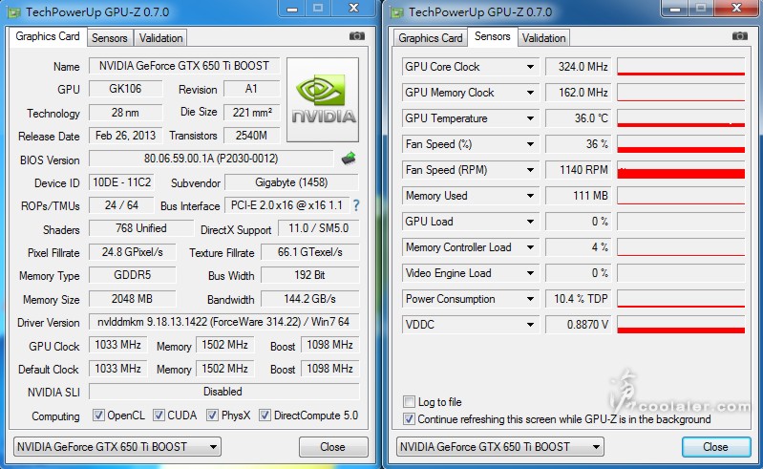Toggle the DirectCompute 5.0 checkbox
763x469 pixels.
[265, 415]
